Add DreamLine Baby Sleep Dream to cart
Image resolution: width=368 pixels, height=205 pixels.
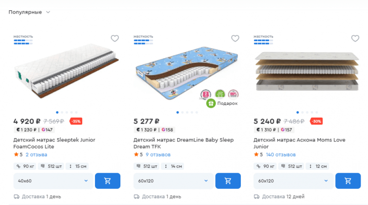click(x=228, y=181)
